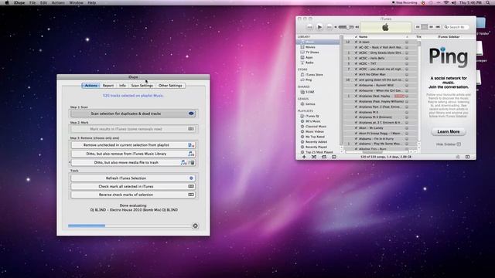
Task: Uncheck the Ain't No Other Man checkbox
Action: 356,74
